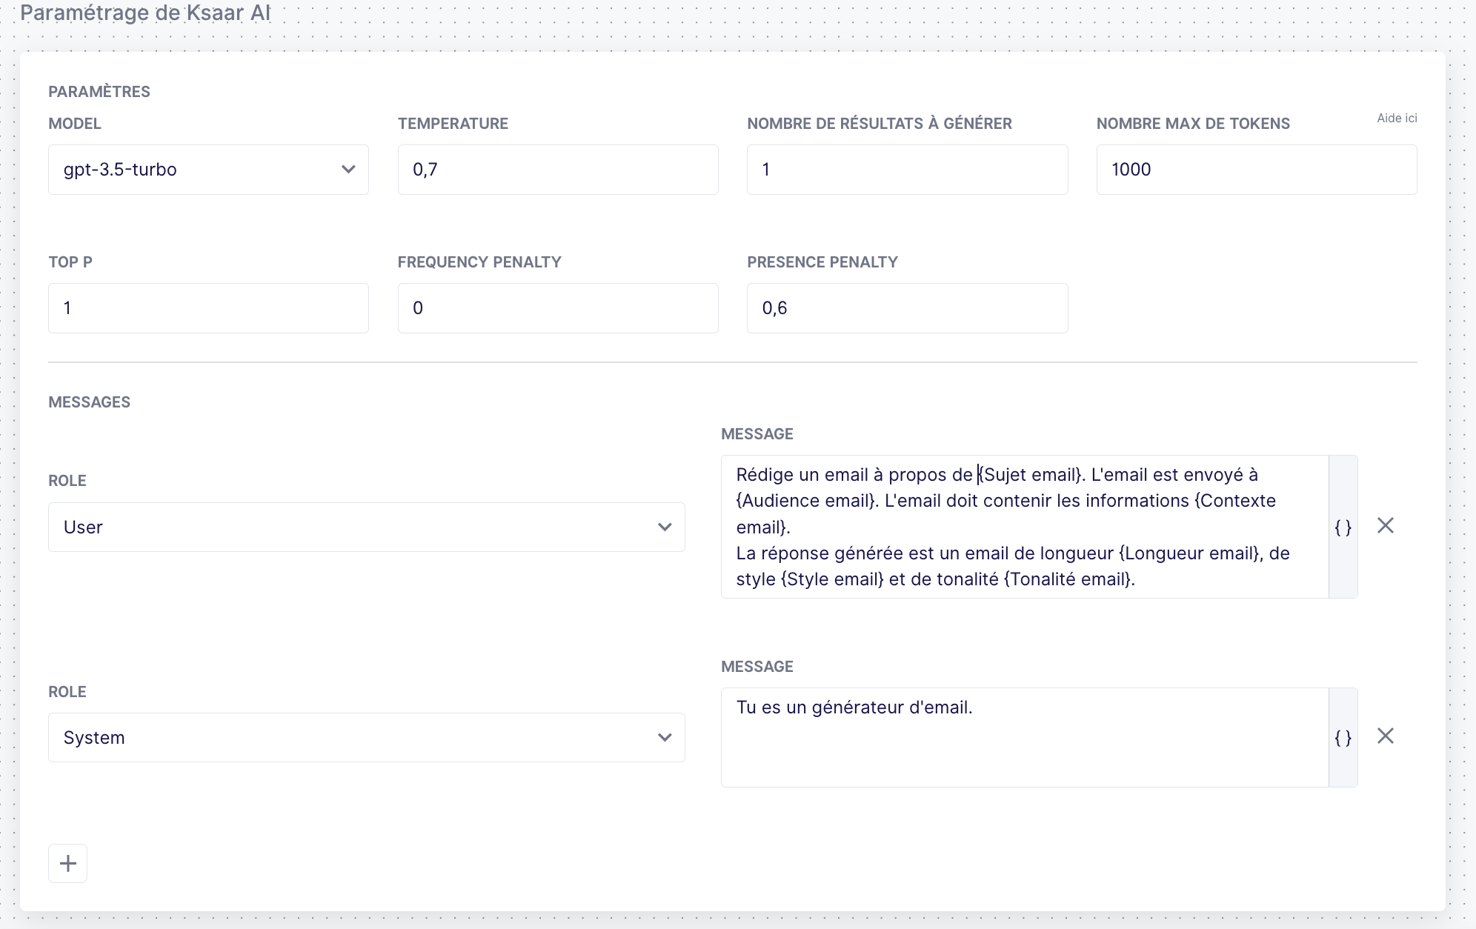Screen dimensions: 1476x929
Task: Click the Nombre de résultats à générer field
Action: 907,170
